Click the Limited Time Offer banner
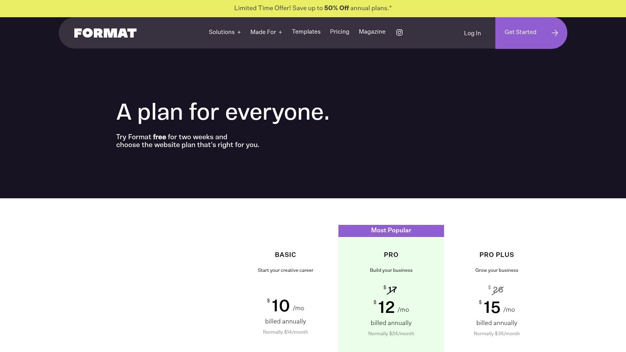This screenshot has height=352, width=626. click(x=313, y=8)
